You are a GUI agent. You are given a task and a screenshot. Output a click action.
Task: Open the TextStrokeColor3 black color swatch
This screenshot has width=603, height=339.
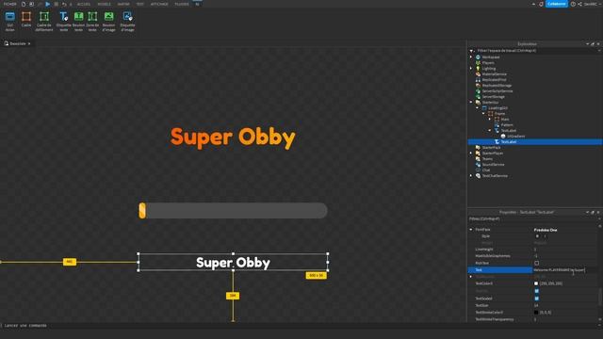(x=536, y=313)
